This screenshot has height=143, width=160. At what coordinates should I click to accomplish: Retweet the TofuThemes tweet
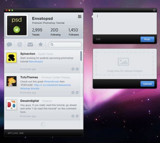pos(77,92)
